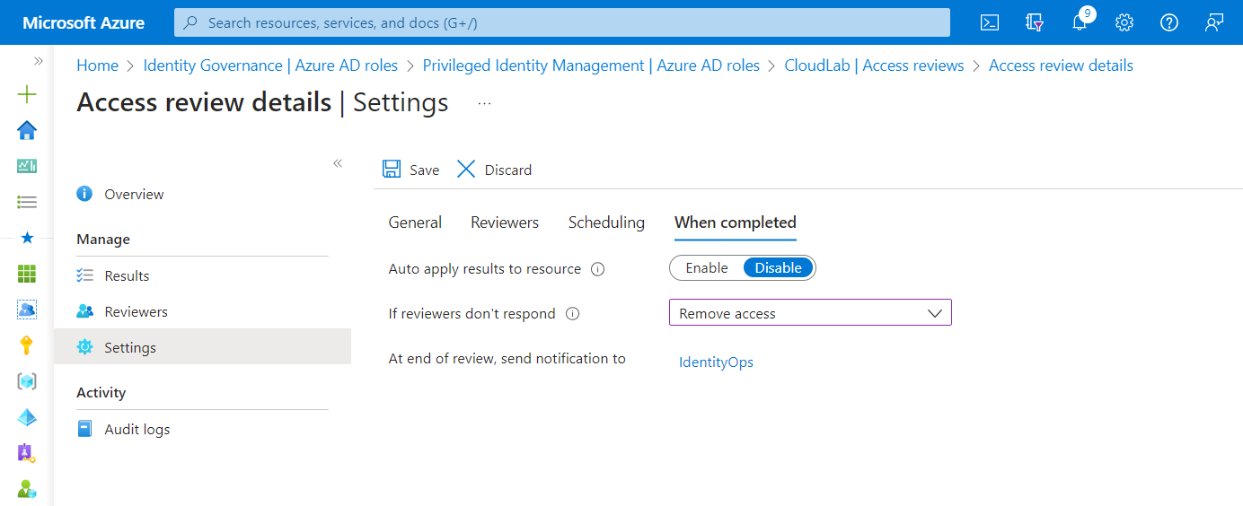Click the Results checklist icon
Image resolution: width=1243 pixels, height=506 pixels.
[x=84, y=275]
